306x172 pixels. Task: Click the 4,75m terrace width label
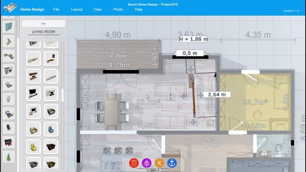click(119, 65)
